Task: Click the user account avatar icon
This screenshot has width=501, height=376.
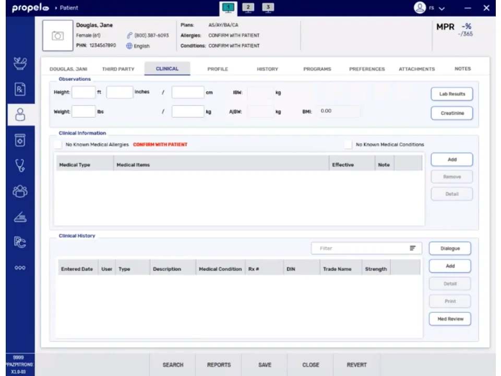Action: click(x=420, y=8)
